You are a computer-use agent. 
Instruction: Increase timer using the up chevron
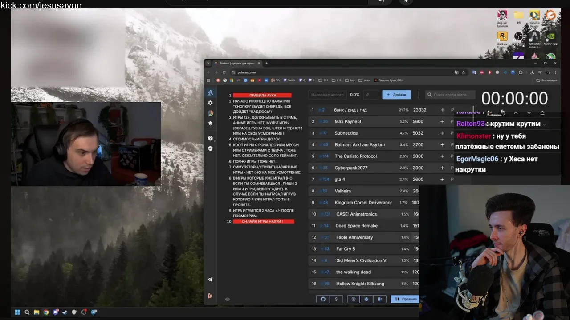[516, 113]
